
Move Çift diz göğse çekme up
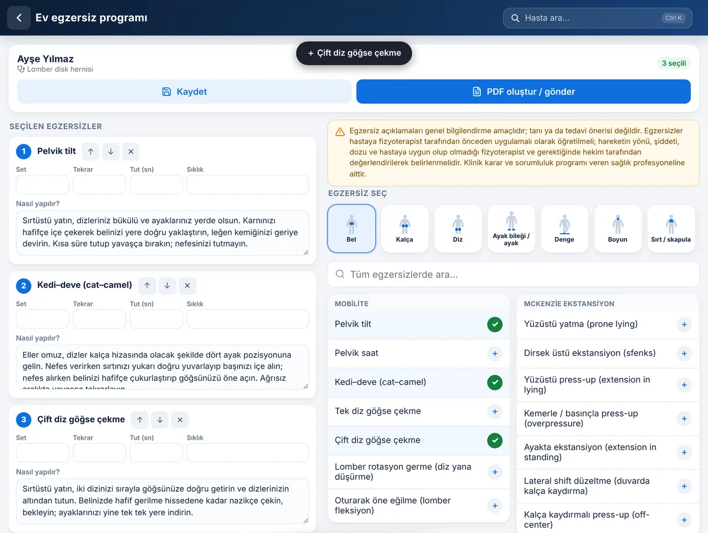click(140, 420)
